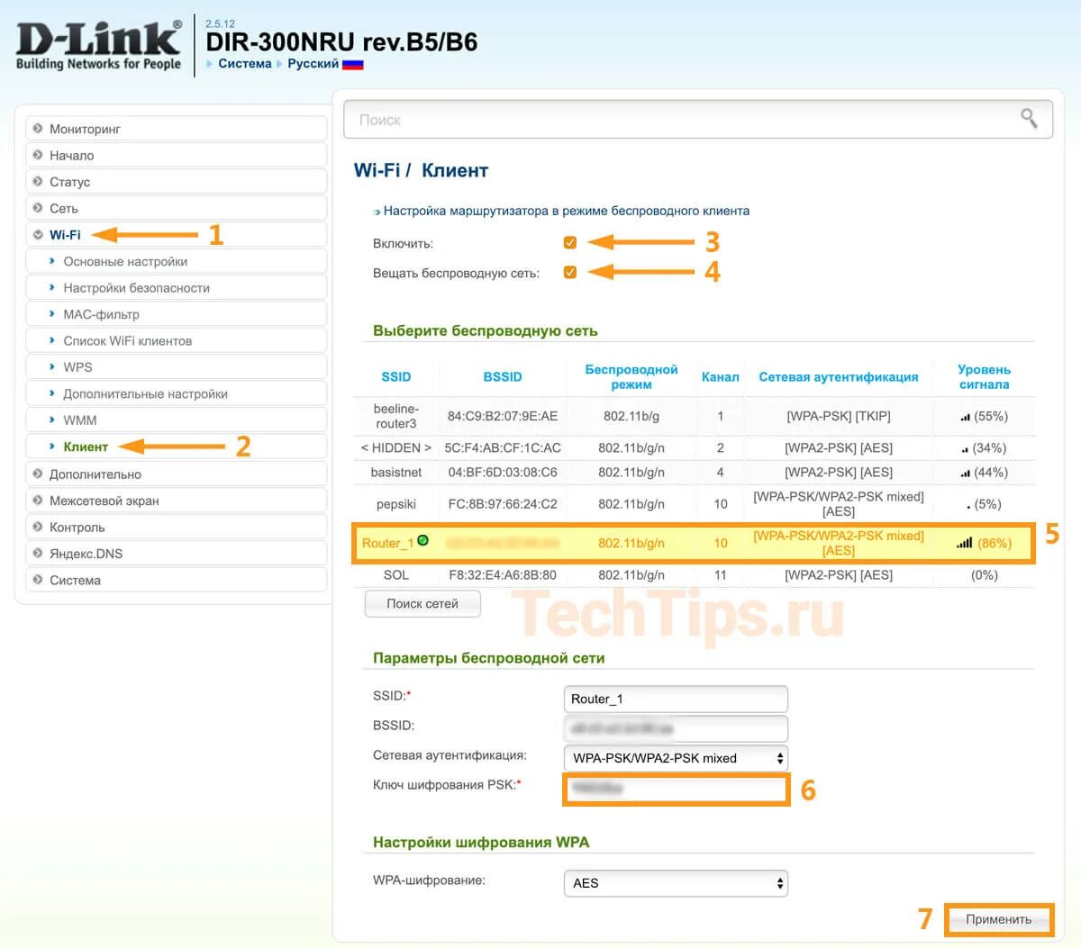Click BSSID 84:C9:B2:07:9E:AE cell
The image size is (1081, 948).
[503, 416]
